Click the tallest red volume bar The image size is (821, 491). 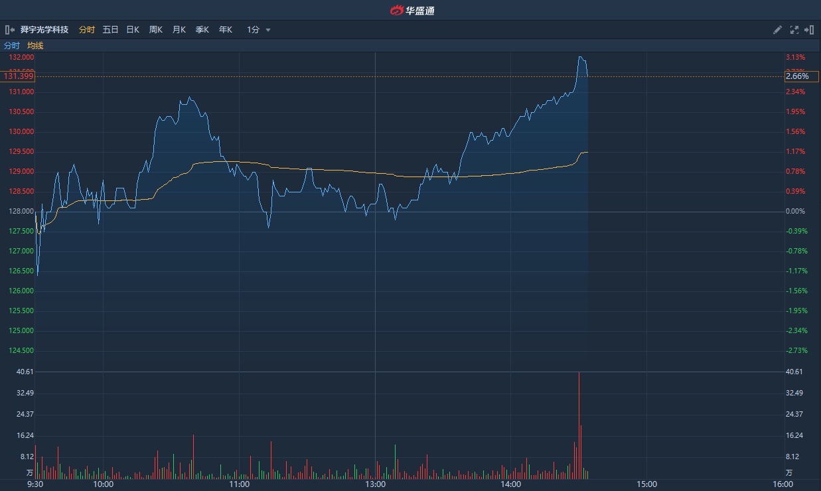[x=579, y=425]
